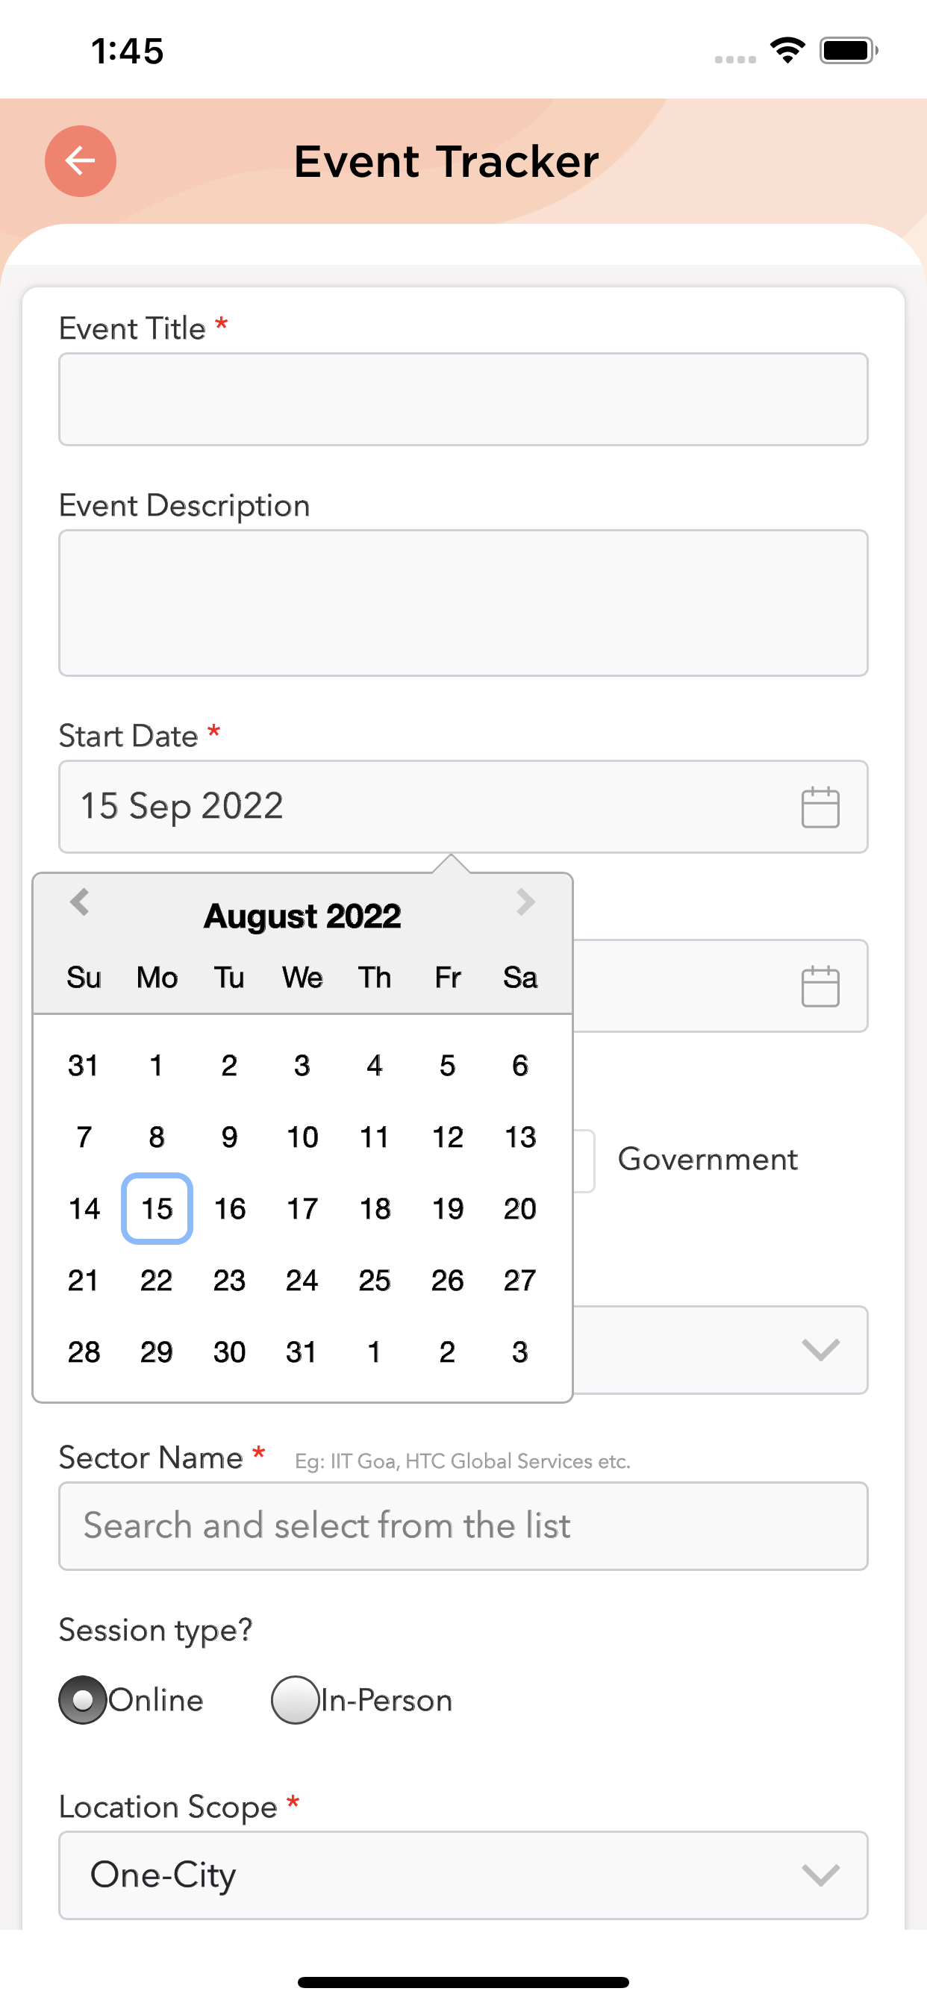Tap the Wi-Fi status icon

click(787, 51)
